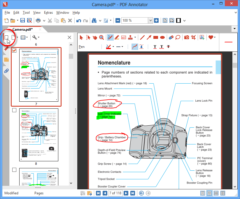240x199 pixels.
Task: Go to the first page
Action: click(98, 193)
